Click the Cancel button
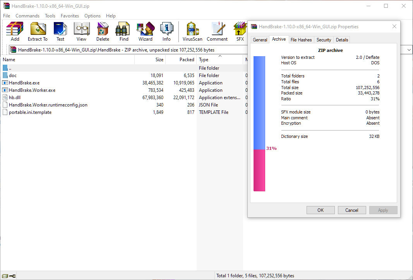 coord(351,210)
